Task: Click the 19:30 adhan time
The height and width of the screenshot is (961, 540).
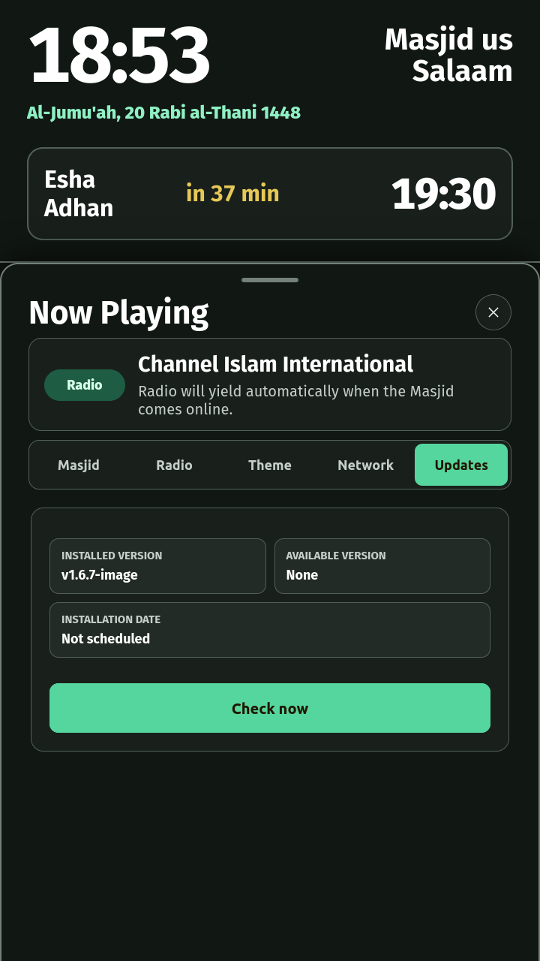Action: point(443,194)
